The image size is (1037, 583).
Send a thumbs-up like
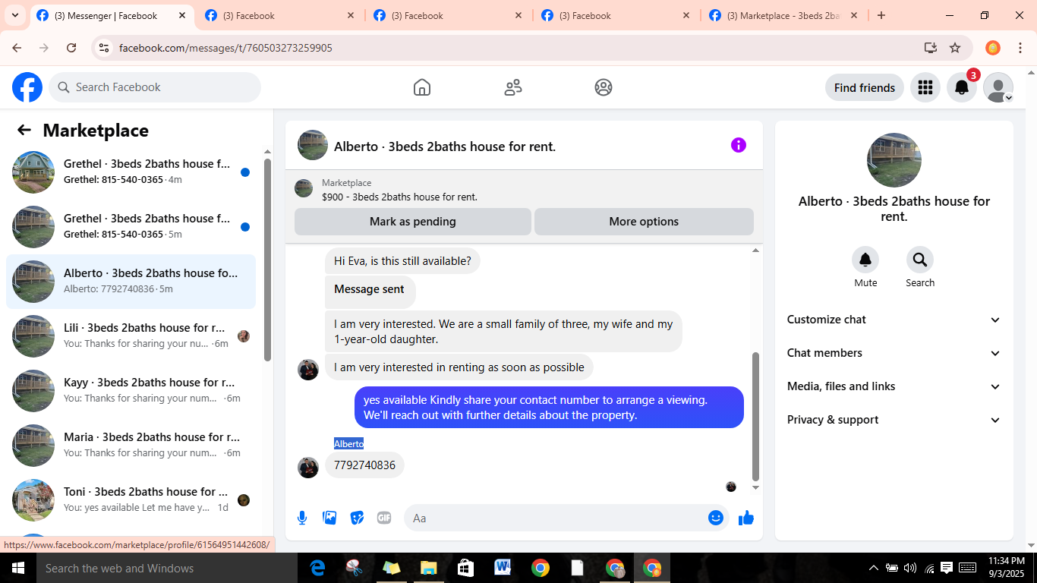[746, 518]
